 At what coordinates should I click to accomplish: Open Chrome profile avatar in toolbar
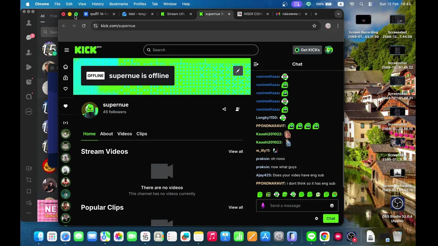click(x=328, y=26)
